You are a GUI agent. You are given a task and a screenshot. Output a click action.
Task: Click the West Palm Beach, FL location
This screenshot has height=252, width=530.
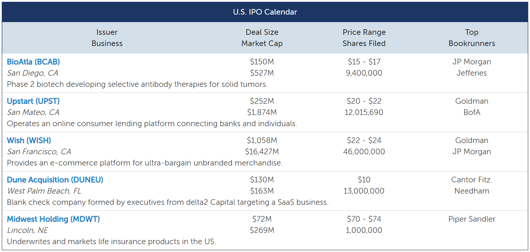coord(44,191)
